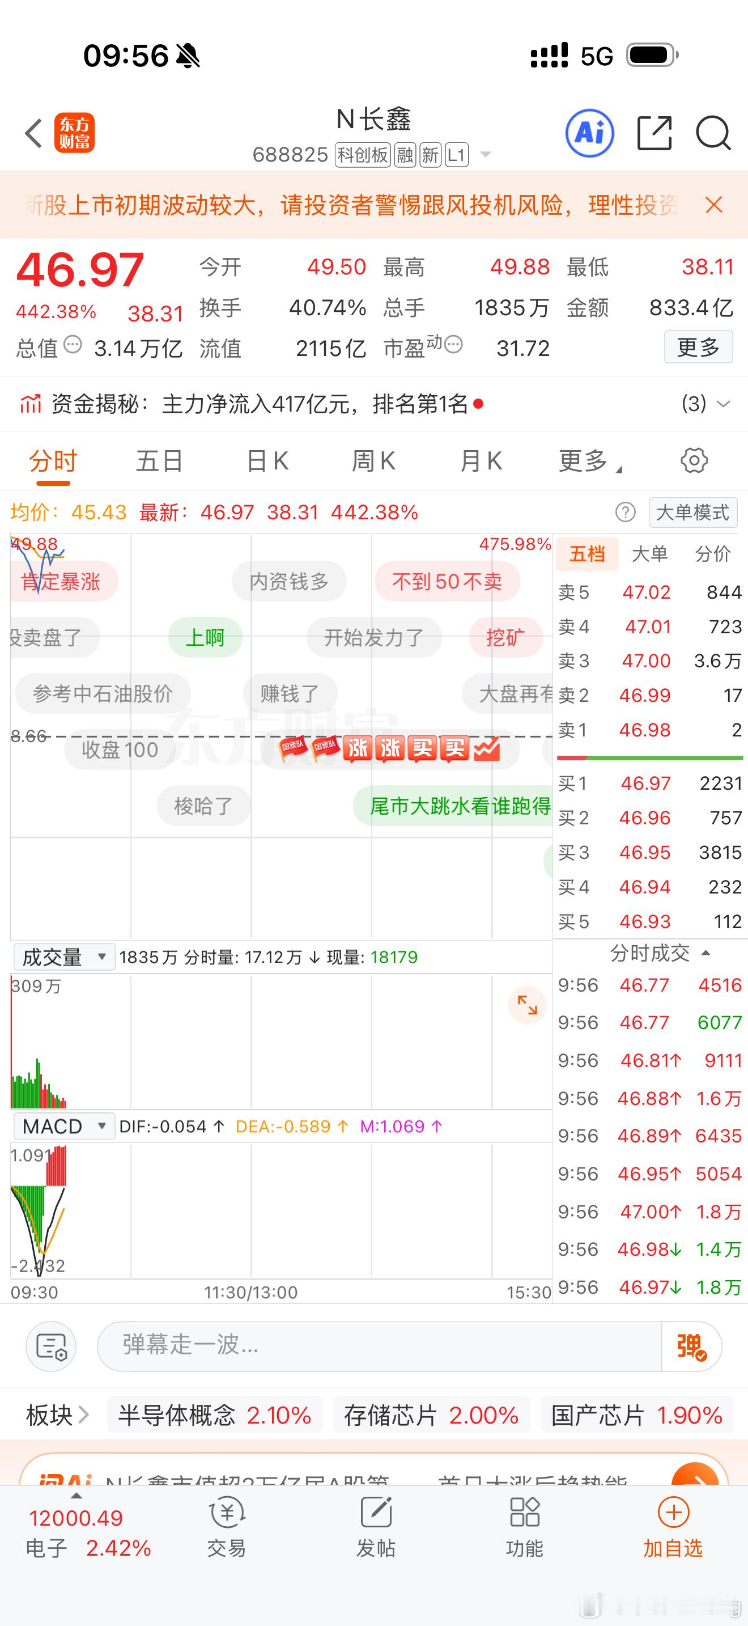The image size is (748, 1626).
Task: Tap the 买1 46.97 order row
Action: tap(649, 784)
